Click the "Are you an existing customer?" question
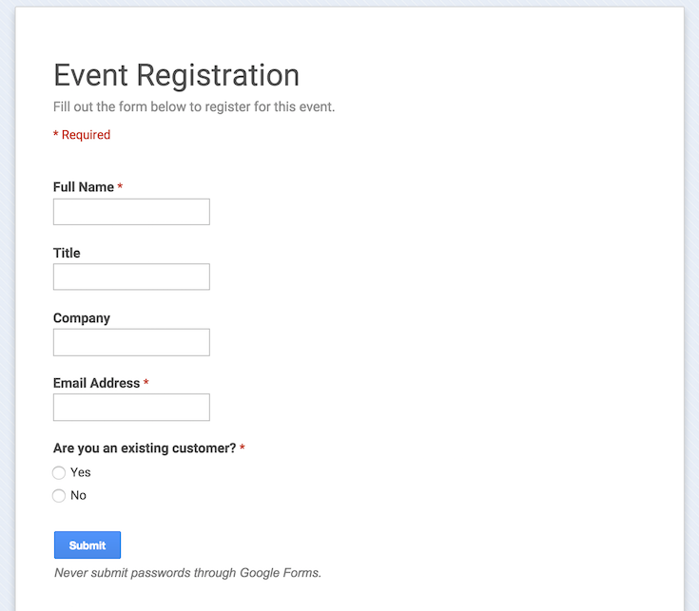699x611 pixels. click(x=145, y=448)
